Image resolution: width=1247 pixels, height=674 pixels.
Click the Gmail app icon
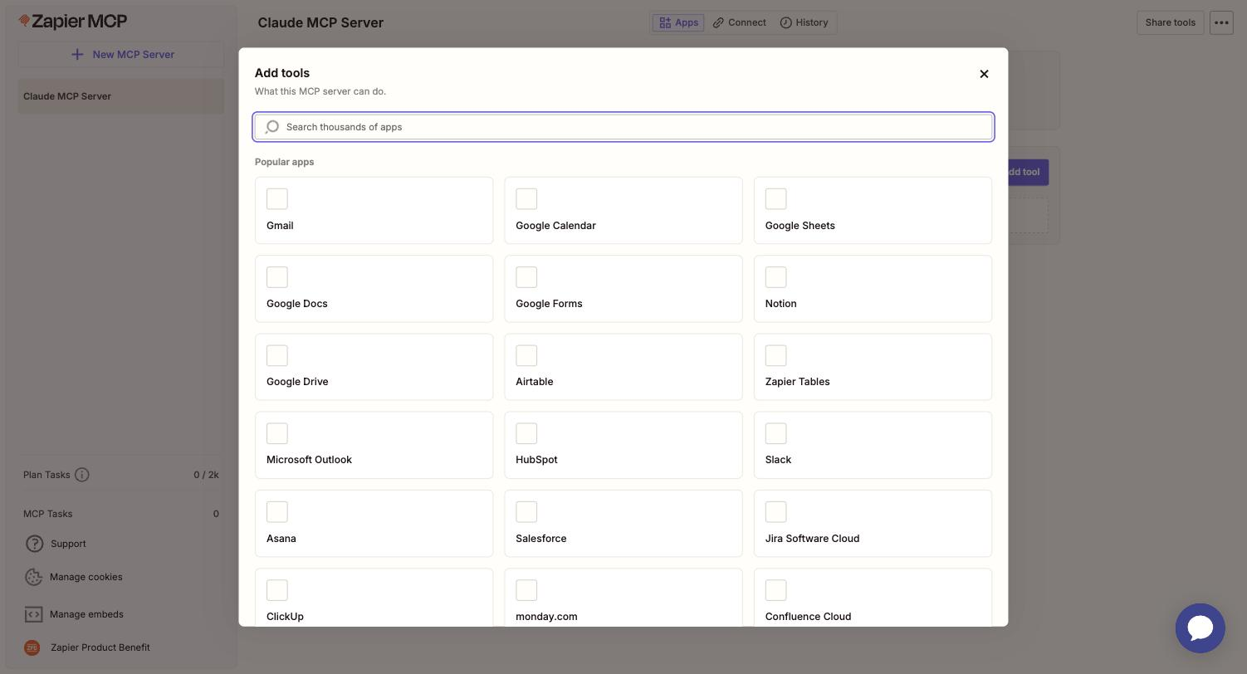point(277,199)
